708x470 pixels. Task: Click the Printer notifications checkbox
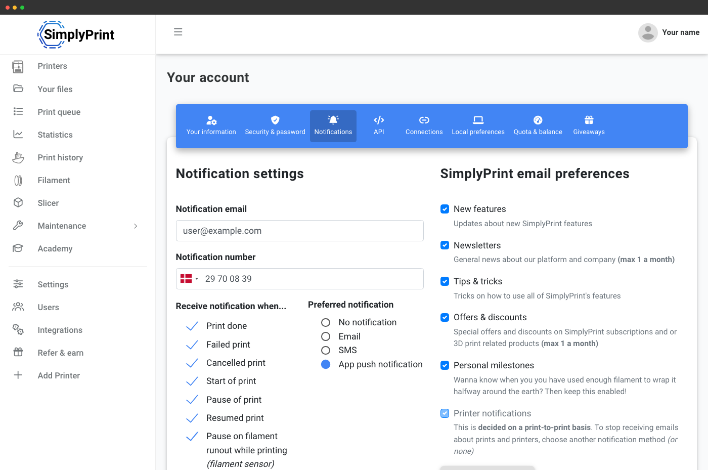click(x=445, y=413)
